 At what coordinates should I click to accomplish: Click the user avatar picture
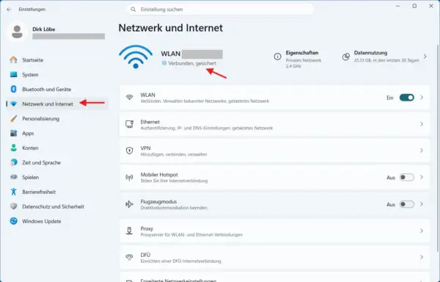(x=17, y=32)
